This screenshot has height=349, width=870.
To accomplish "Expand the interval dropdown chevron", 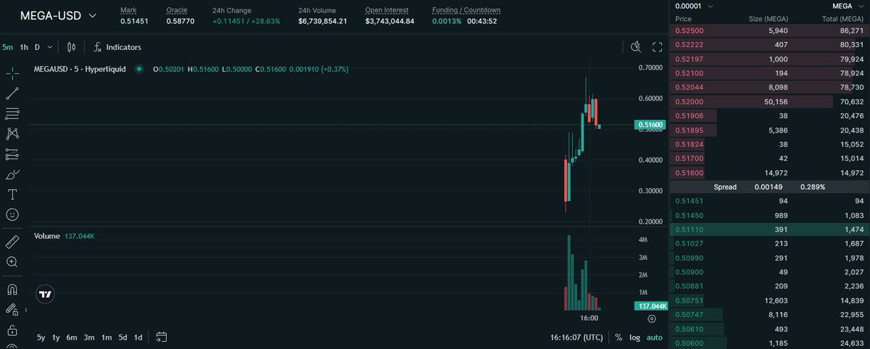I will [x=49, y=47].
